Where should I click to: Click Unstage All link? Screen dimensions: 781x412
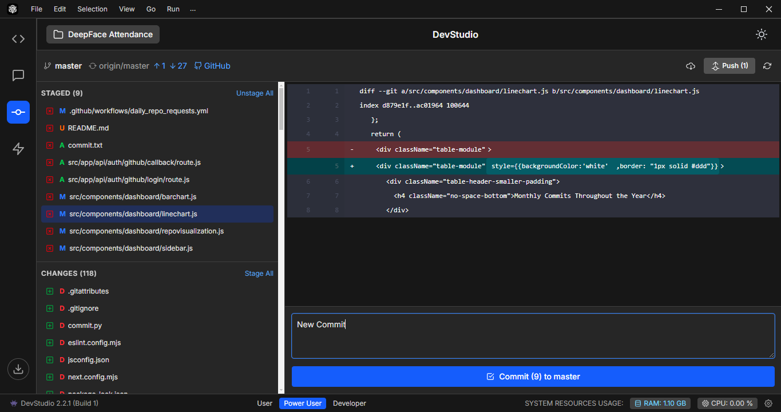(x=255, y=93)
